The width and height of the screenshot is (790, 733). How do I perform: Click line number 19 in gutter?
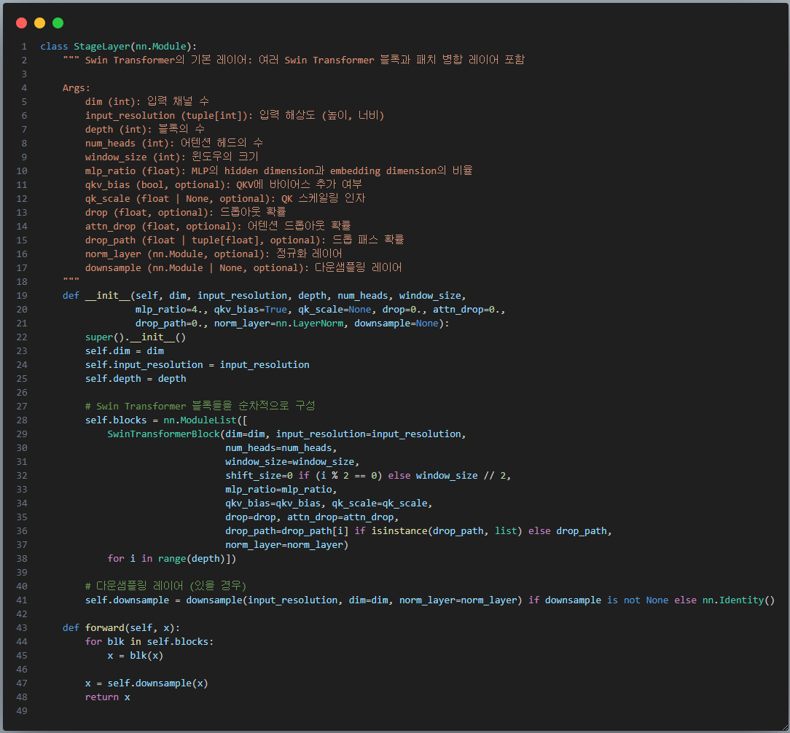click(22, 296)
